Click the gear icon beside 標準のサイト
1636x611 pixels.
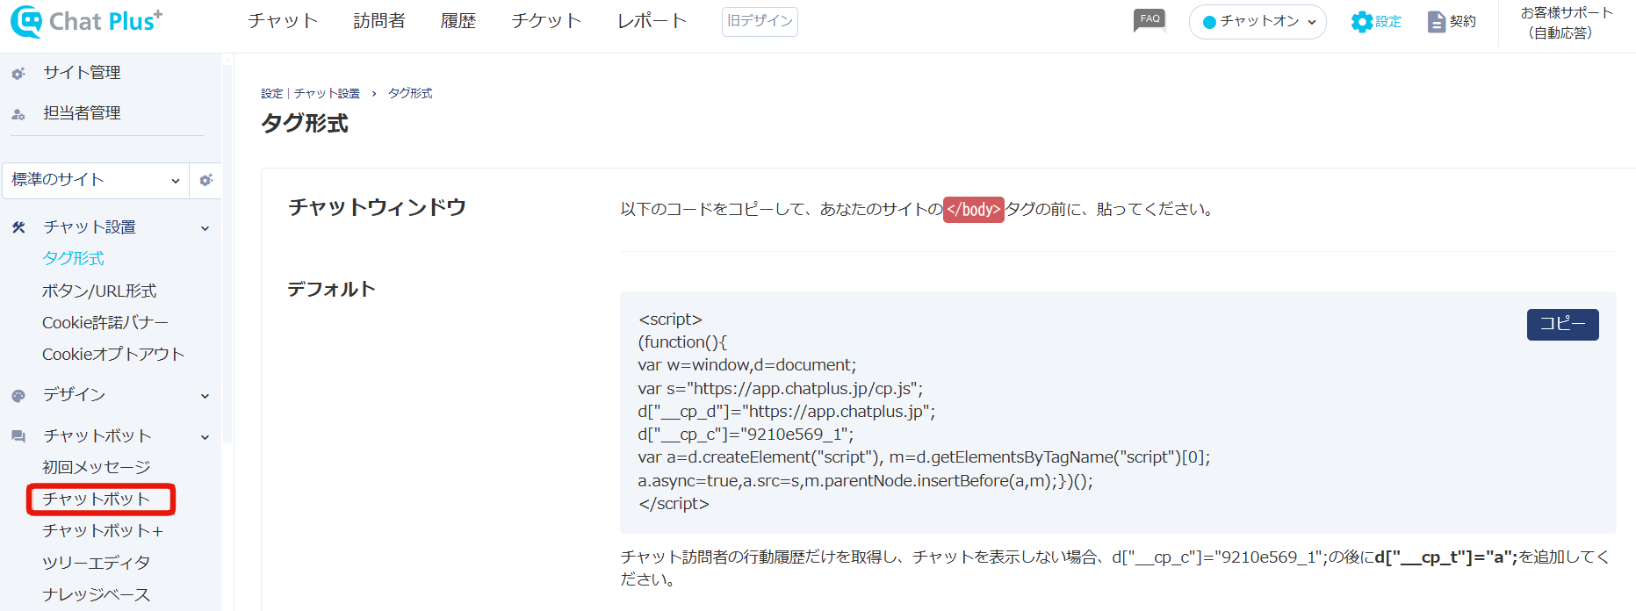pyautogui.click(x=206, y=180)
